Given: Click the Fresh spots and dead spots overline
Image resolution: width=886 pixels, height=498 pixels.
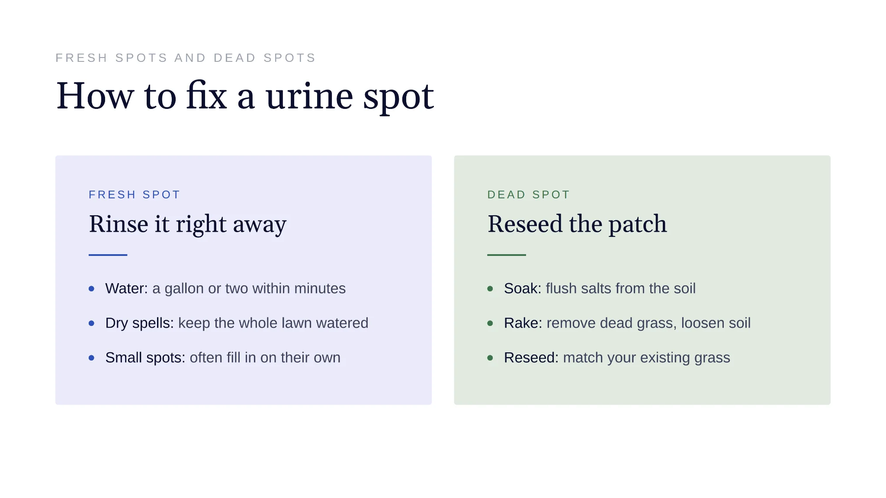Looking at the screenshot, I should (186, 58).
